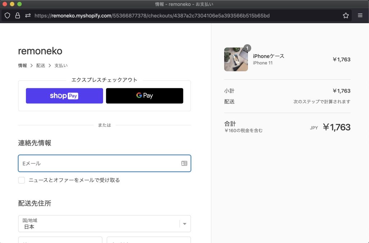369x243 pixels.
Task: Click the shield tracking protection icon
Action: coord(7,15)
